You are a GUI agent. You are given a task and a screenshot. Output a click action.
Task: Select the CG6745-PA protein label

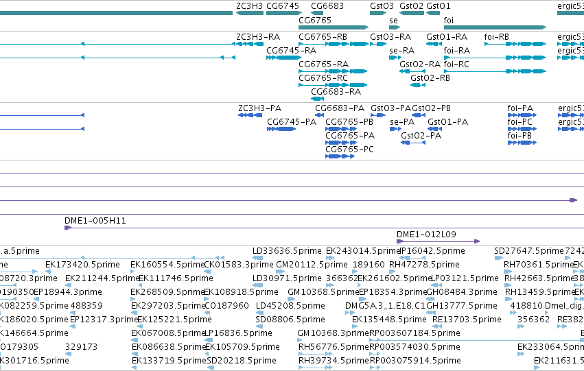[x=292, y=122]
